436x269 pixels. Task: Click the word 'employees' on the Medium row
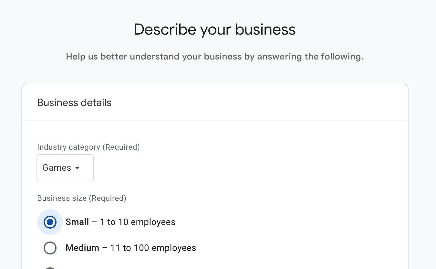(x=174, y=248)
